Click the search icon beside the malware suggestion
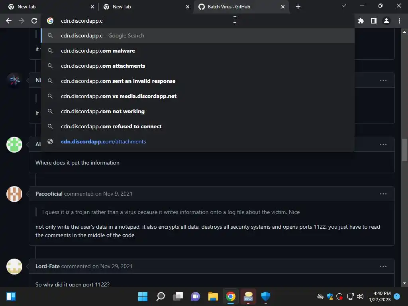Image resolution: width=408 pixels, height=306 pixels. [50, 51]
